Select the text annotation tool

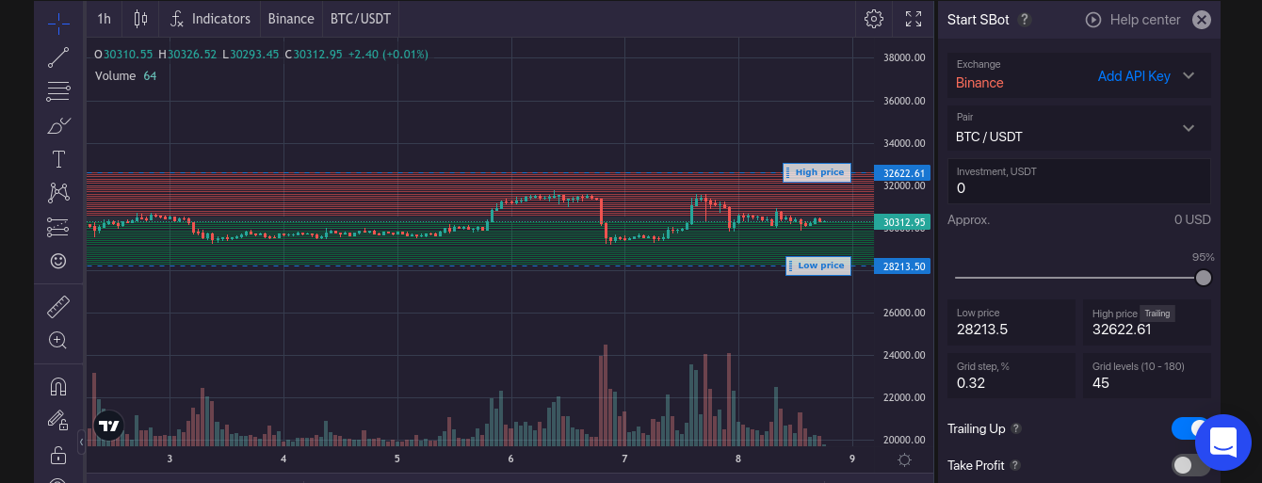(58, 159)
